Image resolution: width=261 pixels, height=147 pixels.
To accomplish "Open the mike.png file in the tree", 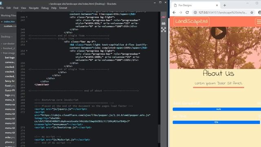I will (10, 137).
